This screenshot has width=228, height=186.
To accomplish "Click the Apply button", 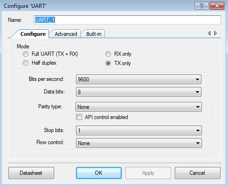I will (x=148, y=173).
